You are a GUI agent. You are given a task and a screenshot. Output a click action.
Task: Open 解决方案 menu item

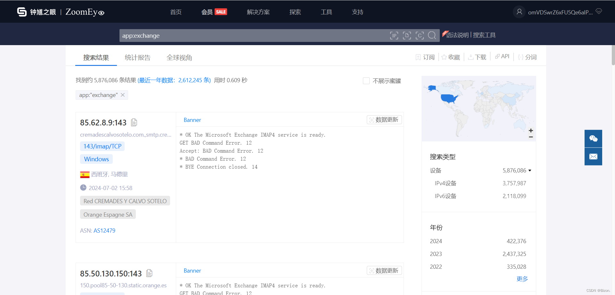(x=258, y=12)
